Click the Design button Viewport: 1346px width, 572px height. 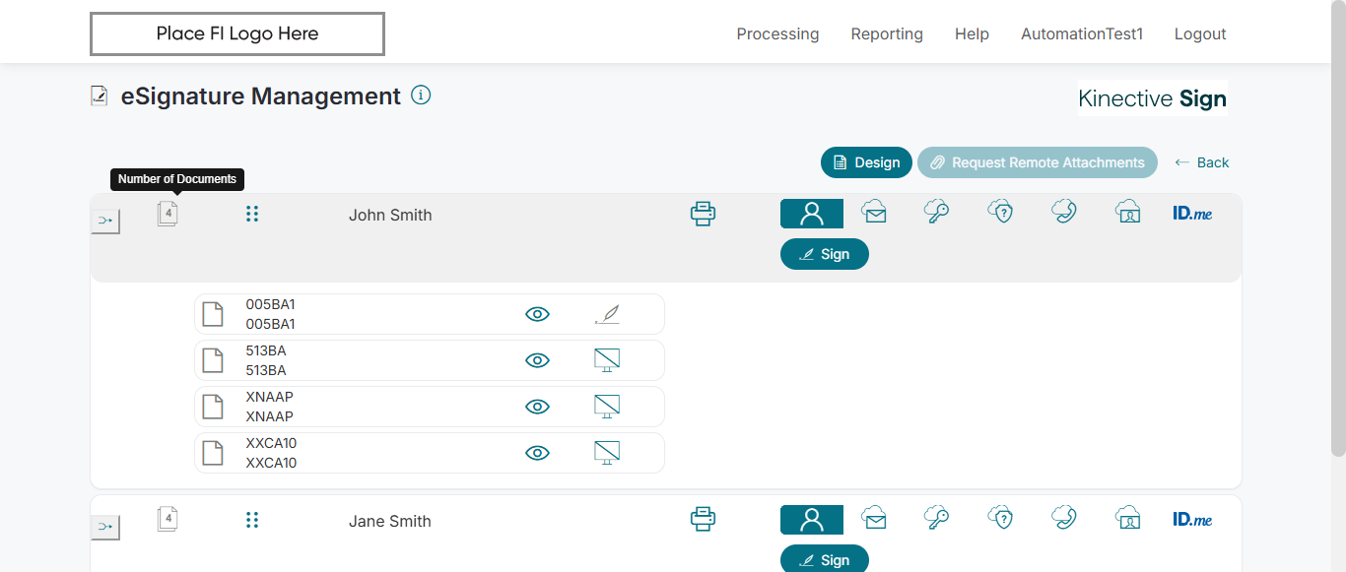click(866, 162)
